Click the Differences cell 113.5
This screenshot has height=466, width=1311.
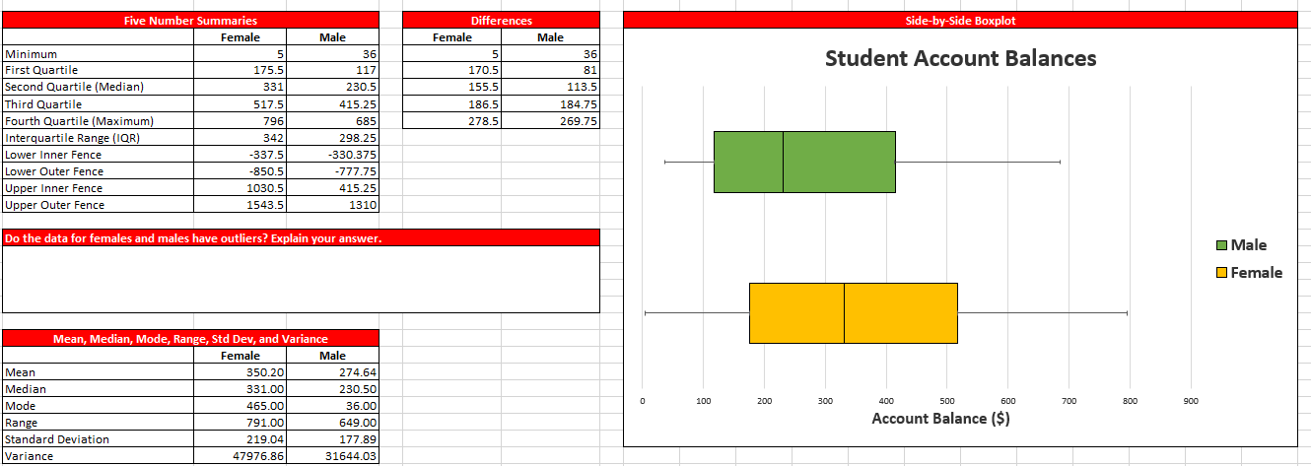pyautogui.click(x=551, y=87)
